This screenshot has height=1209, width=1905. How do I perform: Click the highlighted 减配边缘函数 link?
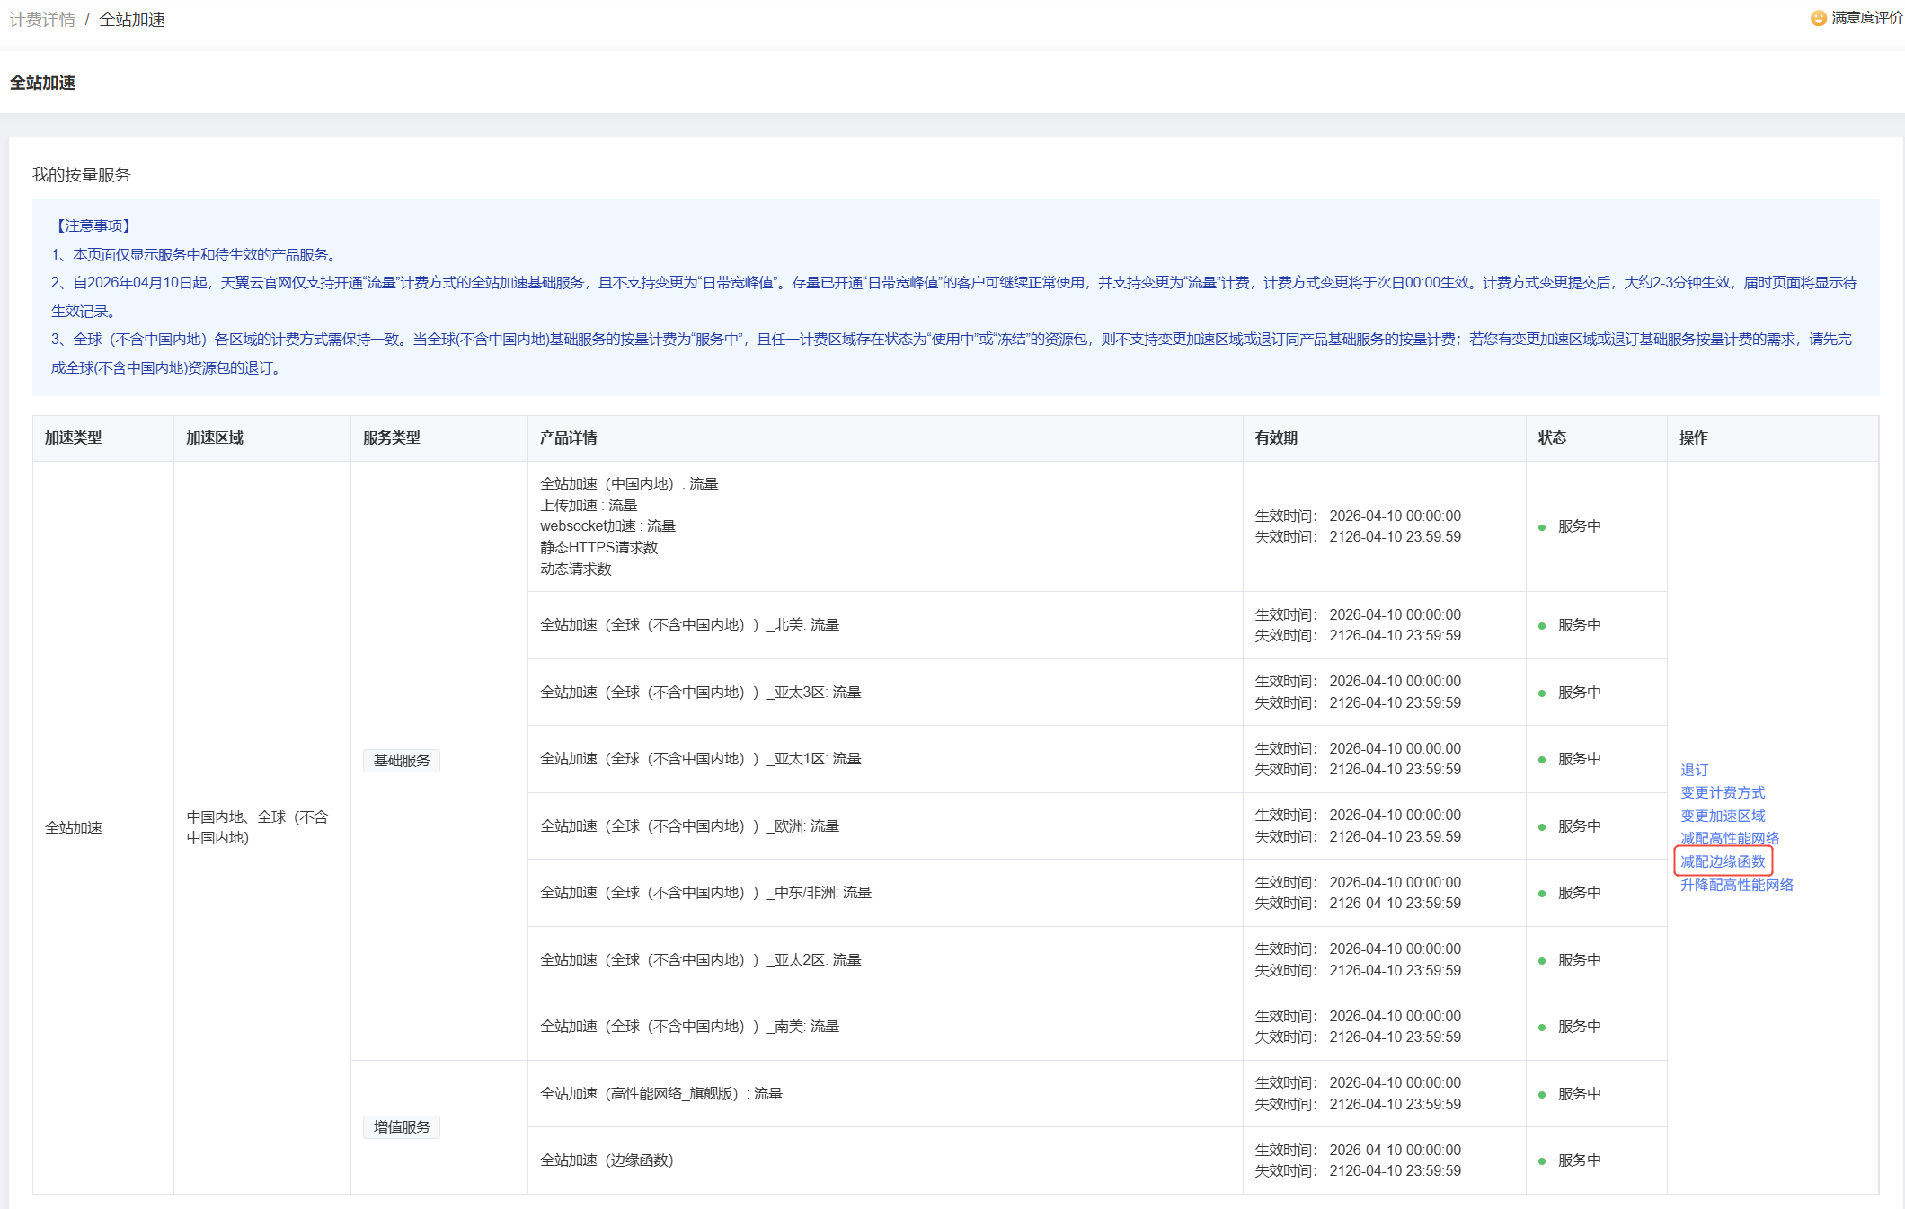pyautogui.click(x=1722, y=861)
